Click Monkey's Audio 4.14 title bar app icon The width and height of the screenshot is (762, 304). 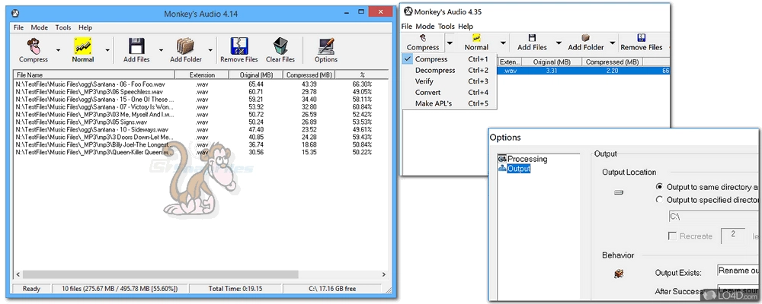coord(15,14)
